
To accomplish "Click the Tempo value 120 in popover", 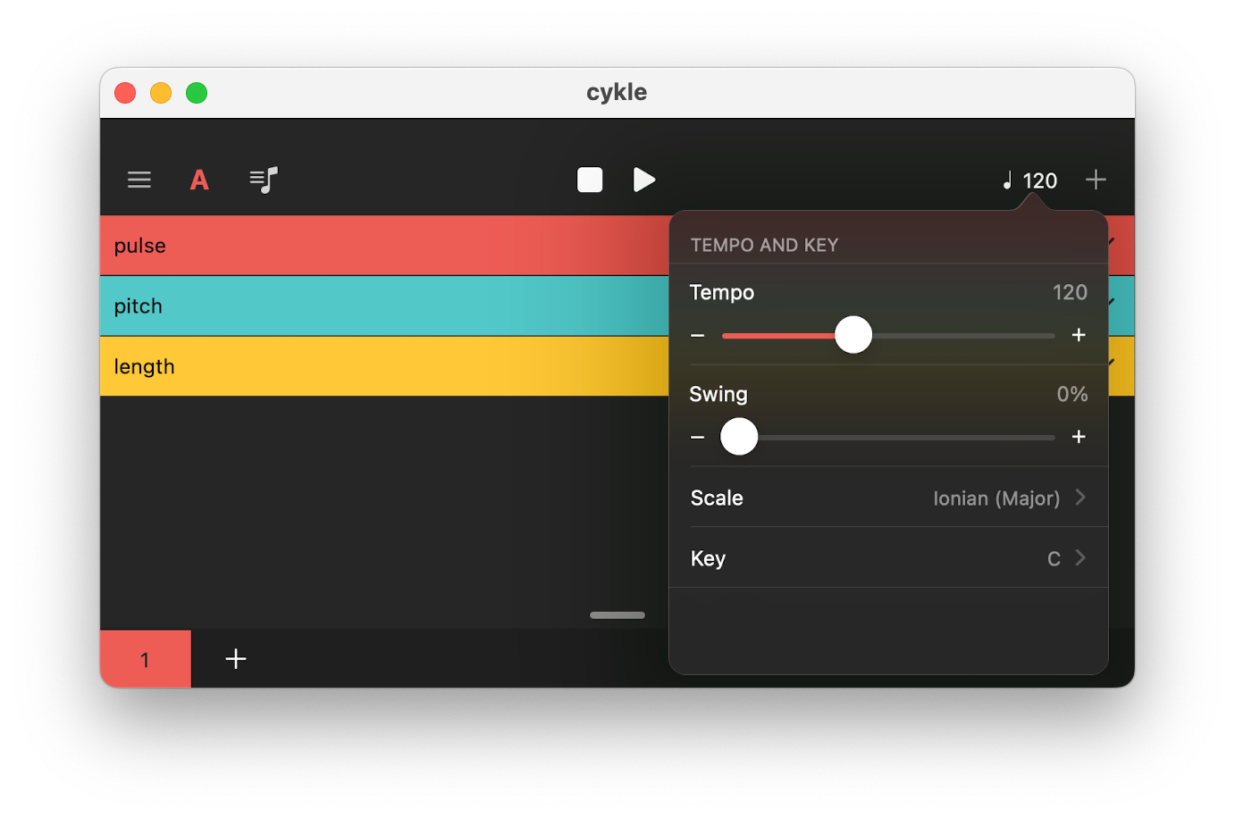I will pyautogui.click(x=1070, y=293).
